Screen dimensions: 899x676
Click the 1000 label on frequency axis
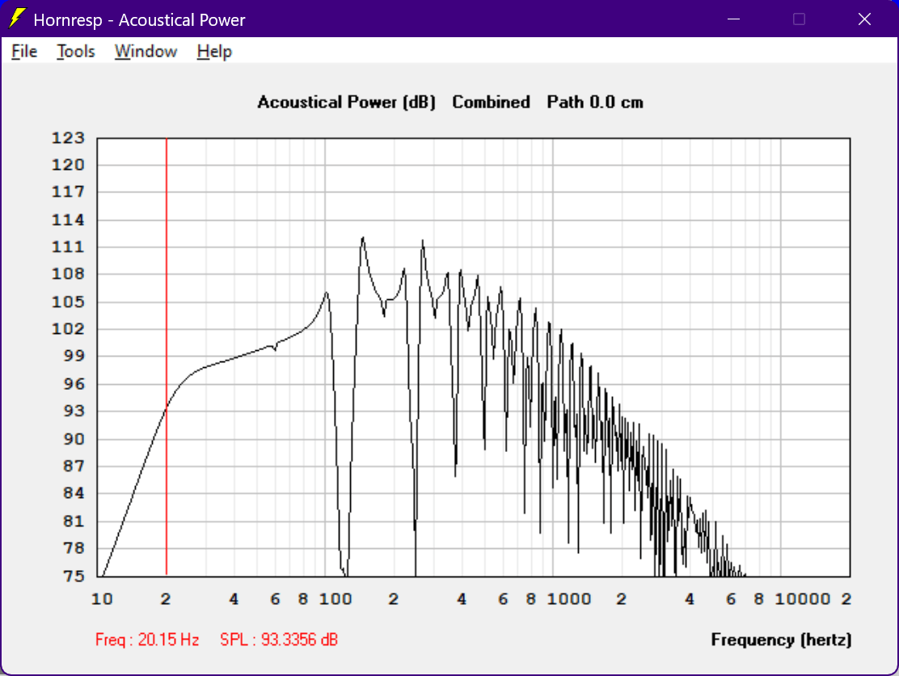pyautogui.click(x=569, y=599)
